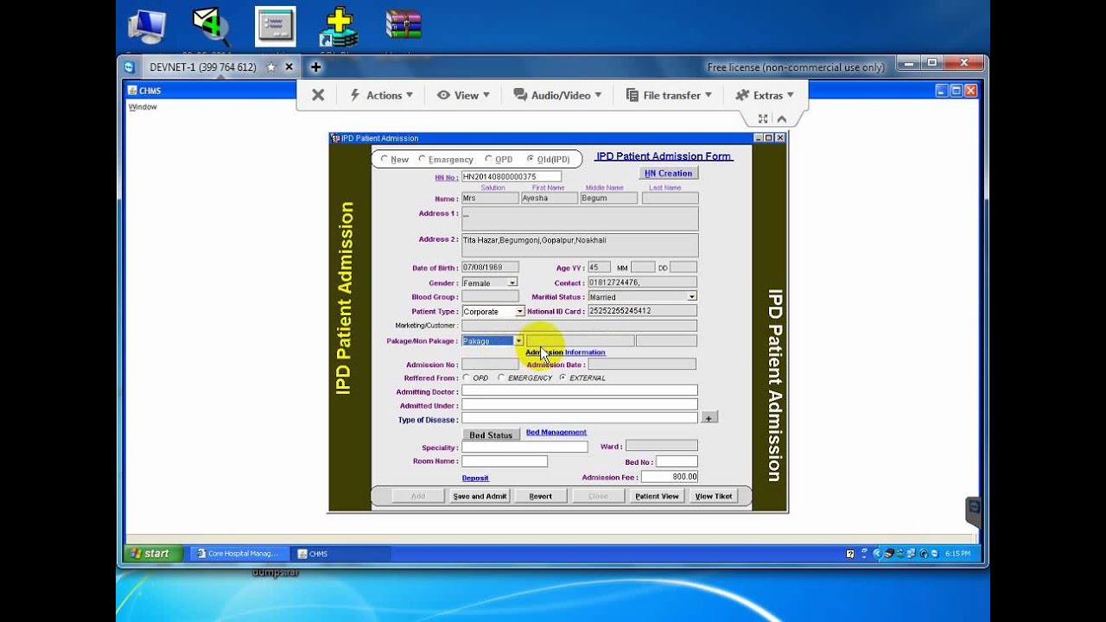Open the selected window-form desktop icon

pyautogui.click(x=276, y=27)
